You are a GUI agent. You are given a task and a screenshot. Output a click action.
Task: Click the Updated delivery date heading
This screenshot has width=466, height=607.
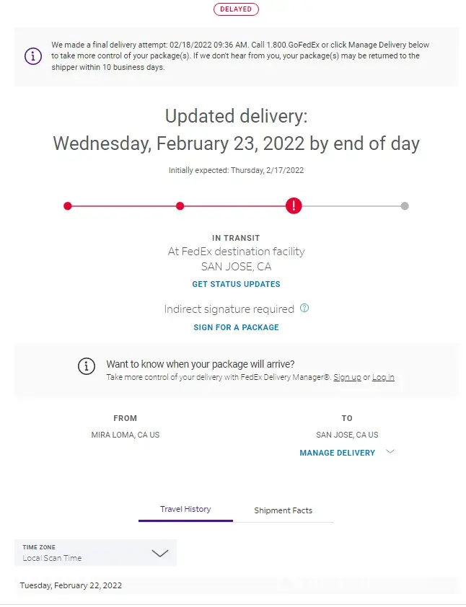click(236, 143)
